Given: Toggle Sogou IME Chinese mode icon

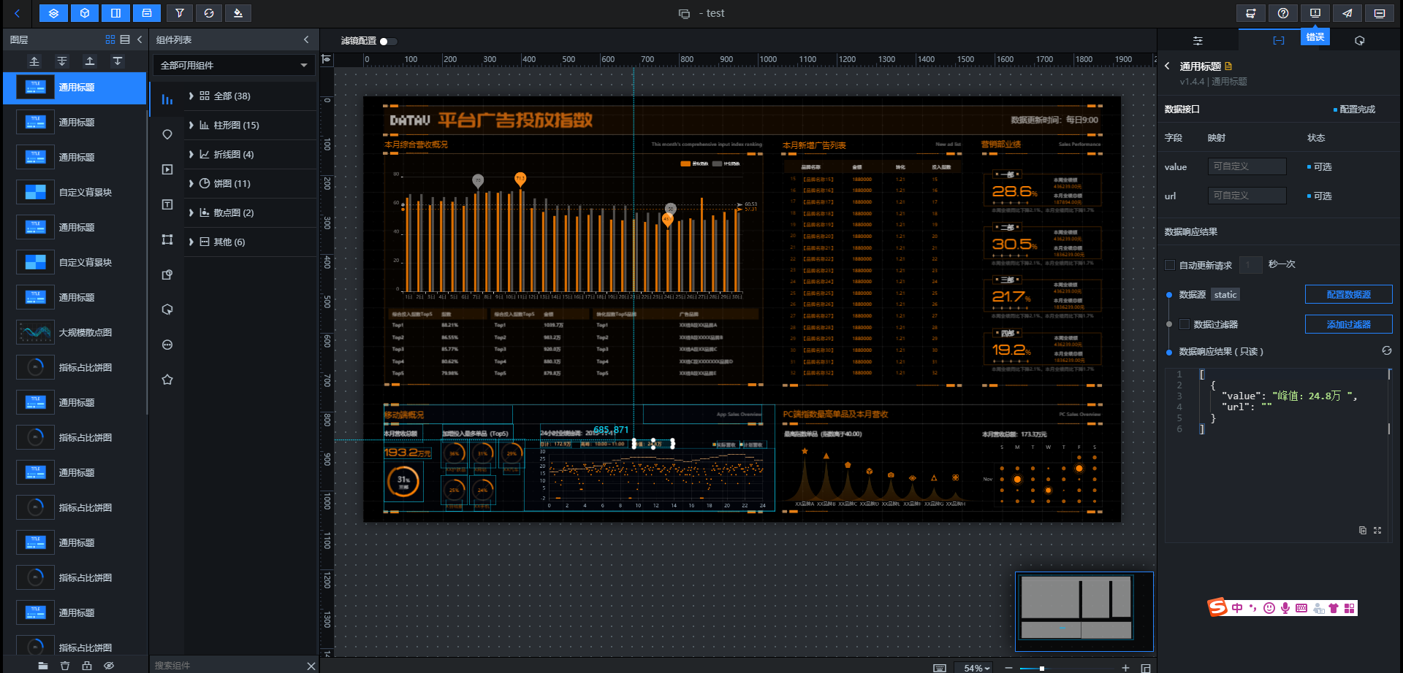Looking at the screenshot, I should click(1236, 608).
